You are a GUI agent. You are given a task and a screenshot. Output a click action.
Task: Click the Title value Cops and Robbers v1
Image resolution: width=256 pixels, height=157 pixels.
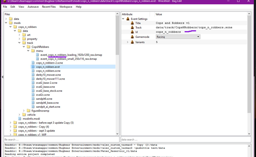(173, 23)
